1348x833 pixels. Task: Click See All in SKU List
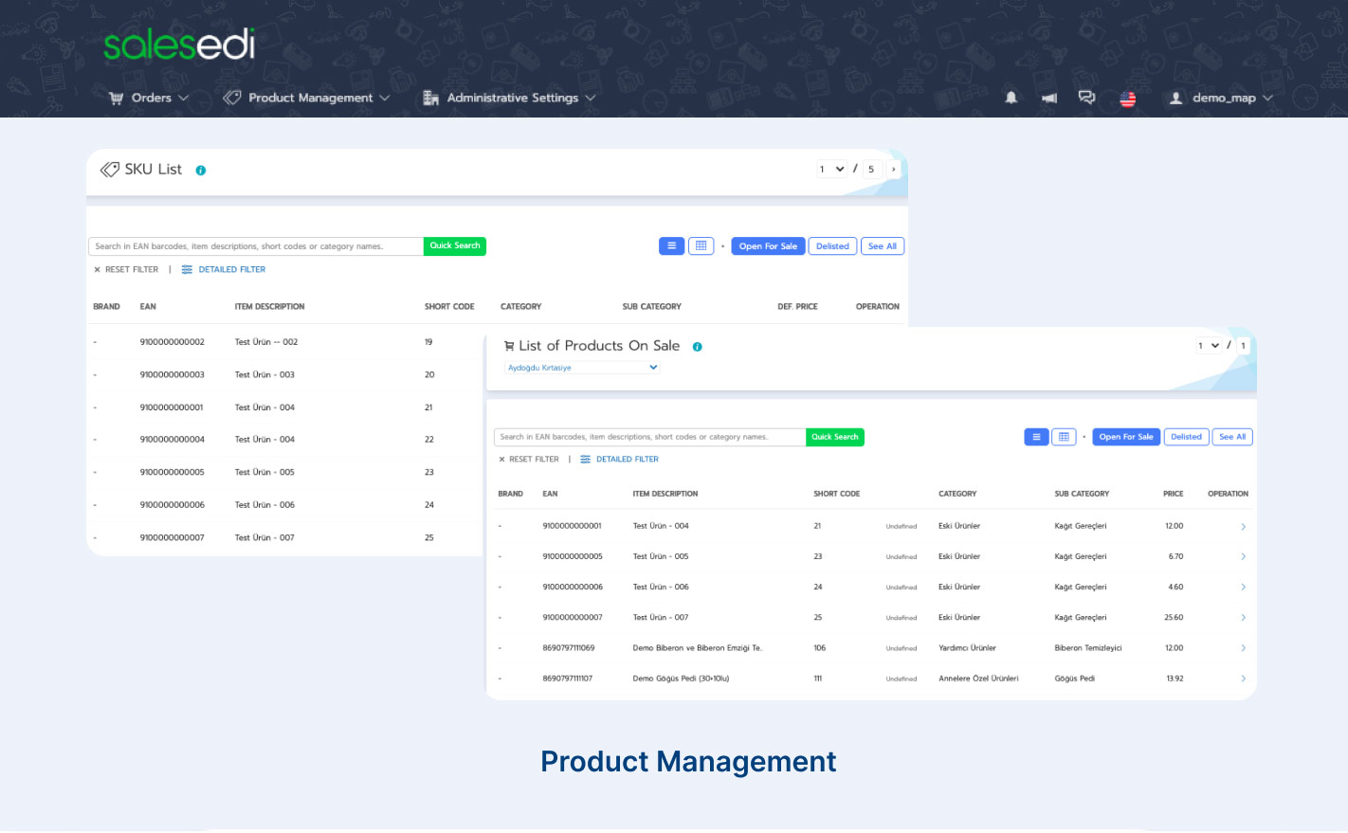pyautogui.click(x=883, y=246)
